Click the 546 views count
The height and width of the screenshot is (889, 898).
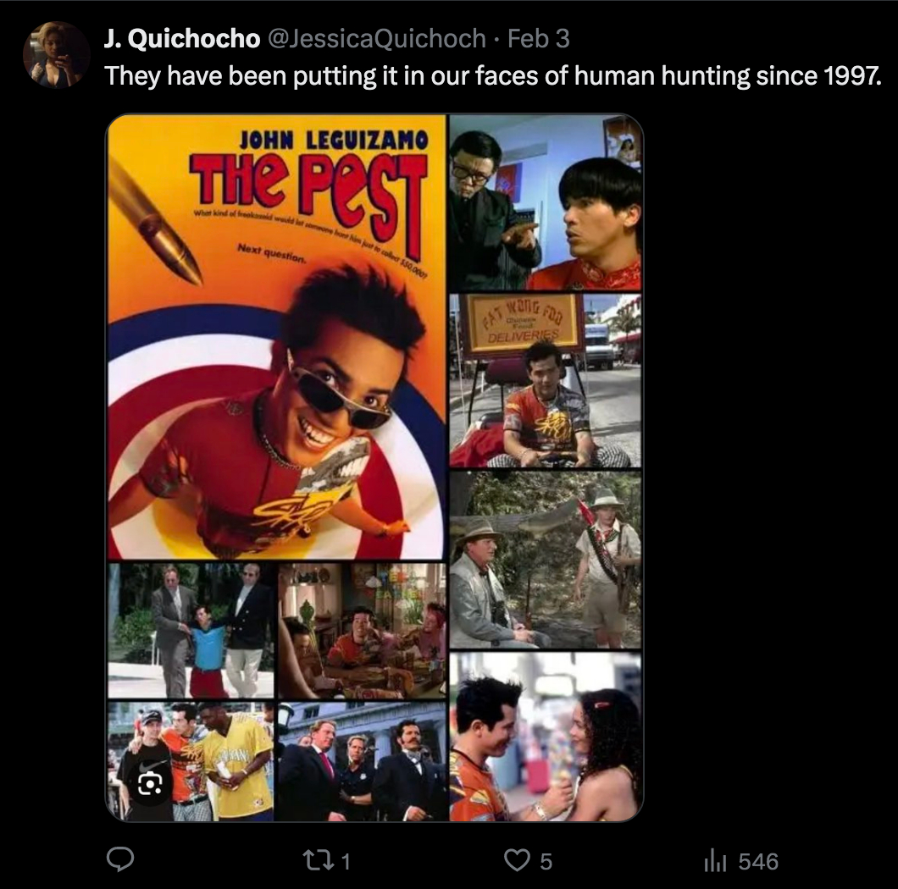coord(758,861)
